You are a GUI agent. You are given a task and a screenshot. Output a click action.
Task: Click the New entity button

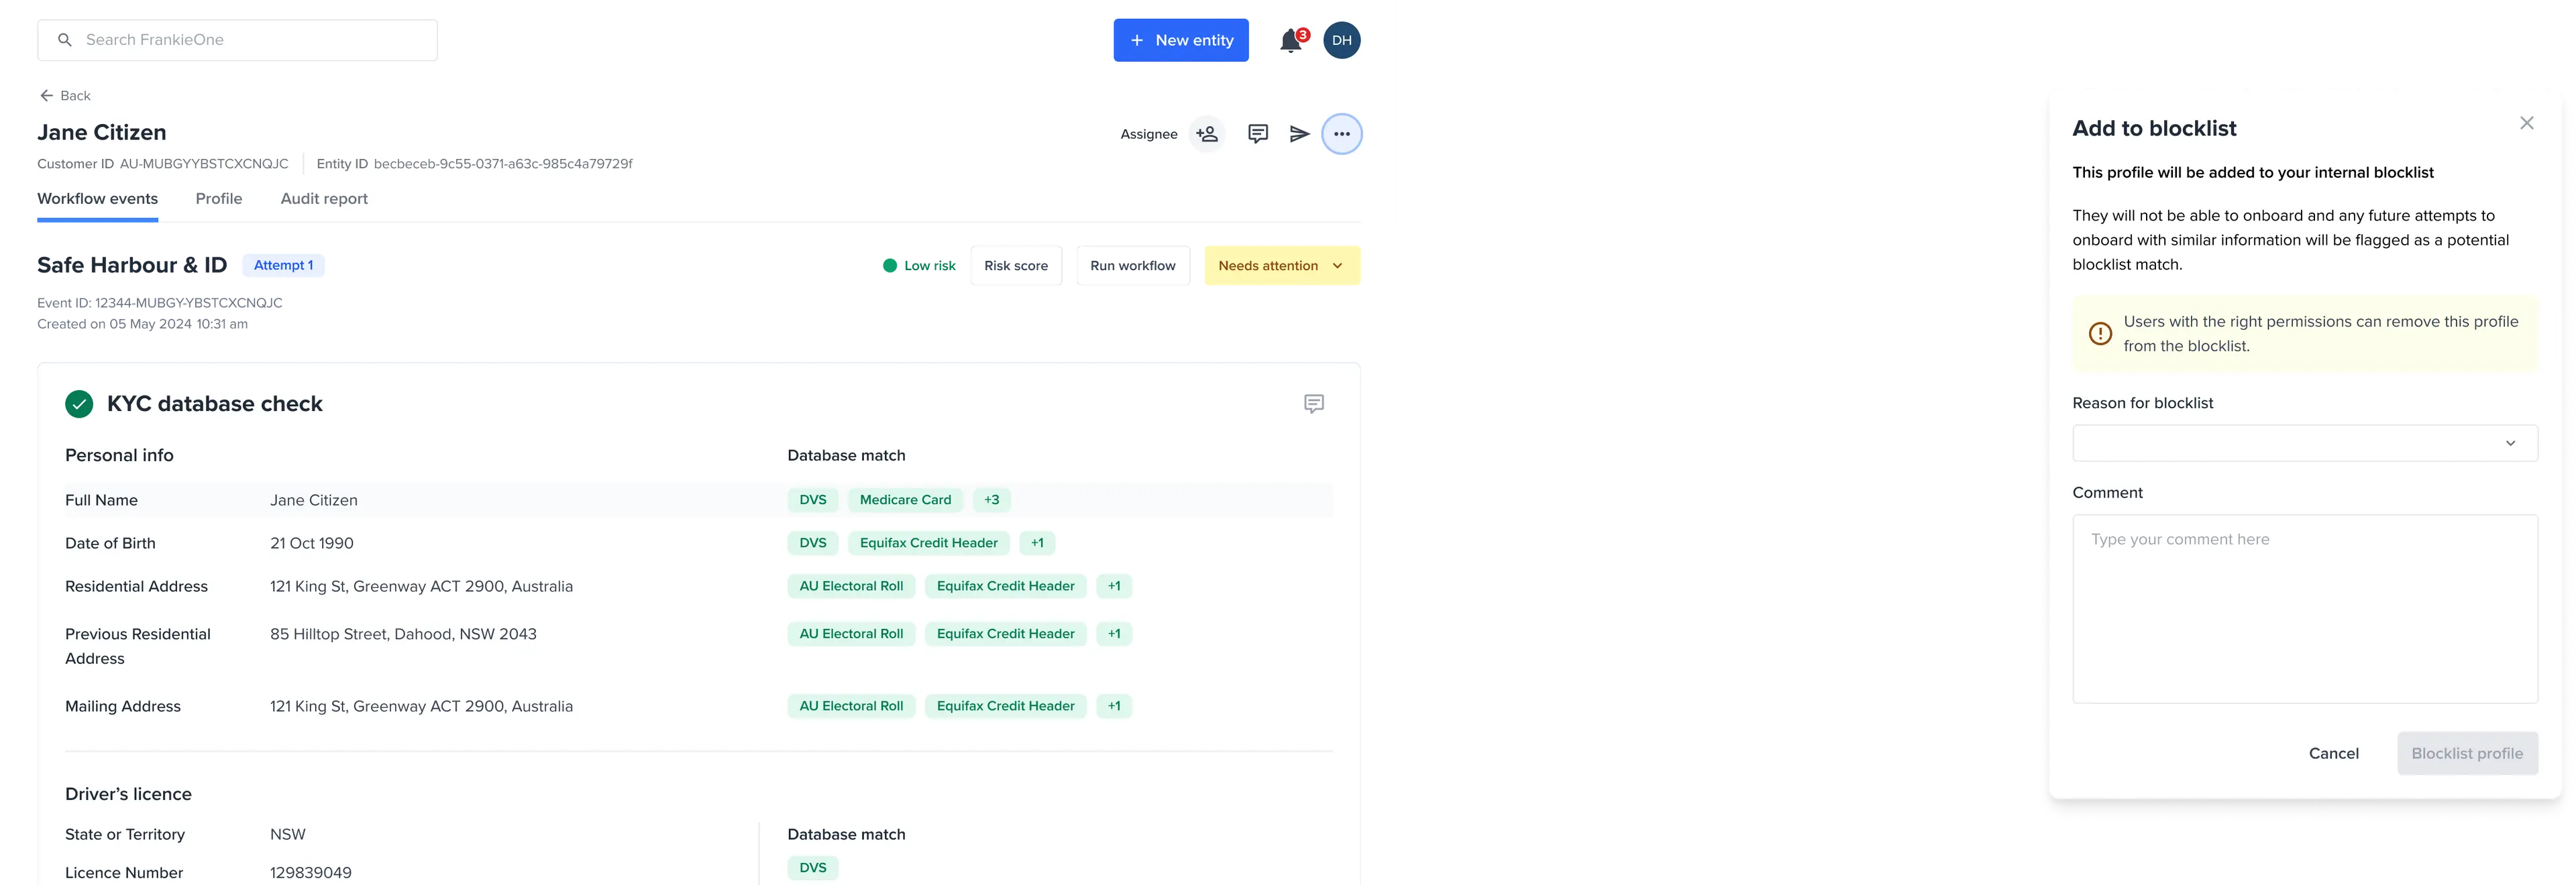point(1180,40)
